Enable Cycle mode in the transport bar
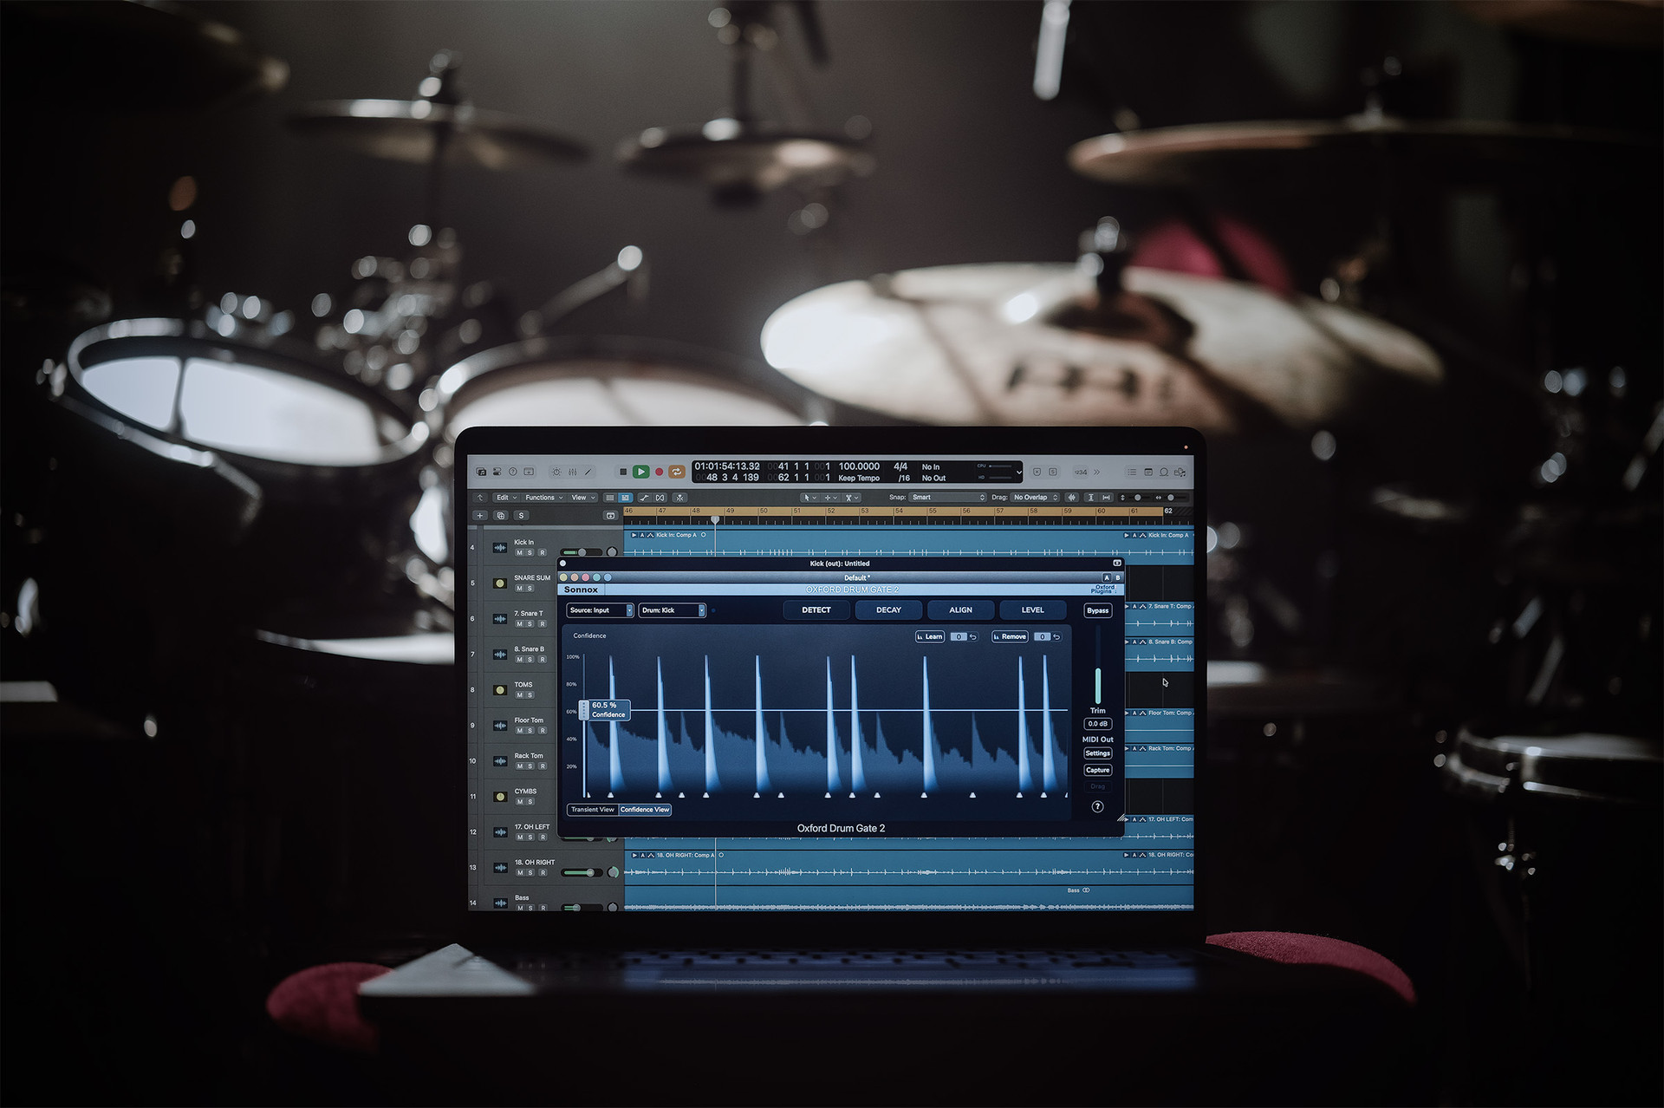1664x1108 pixels. [x=677, y=471]
